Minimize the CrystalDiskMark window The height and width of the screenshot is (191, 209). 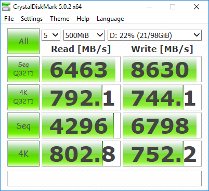[x=149, y=7]
